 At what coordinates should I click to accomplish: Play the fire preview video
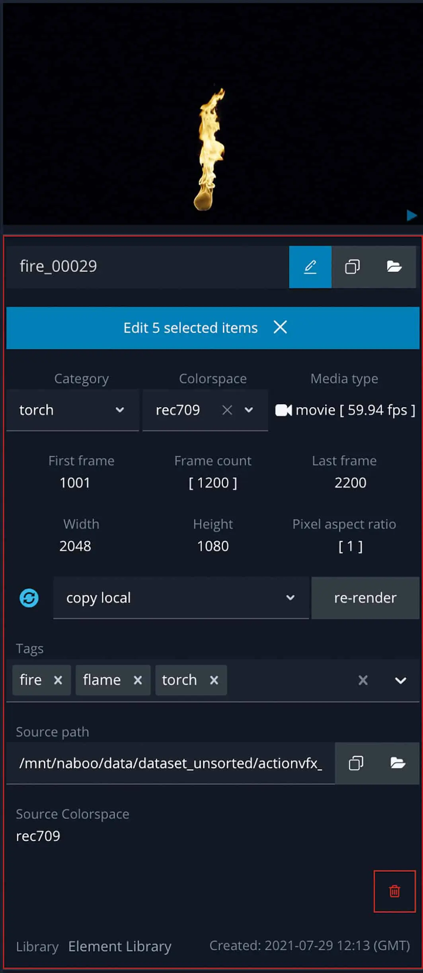(x=411, y=215)
